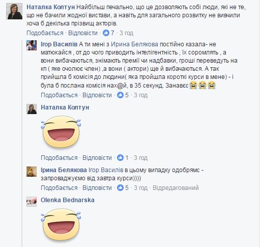Image resolution: width=260 pixels, height=247 pixels.
Task: Open Наталка Колтун's top profile picture
Action: (x=14, y=11)
